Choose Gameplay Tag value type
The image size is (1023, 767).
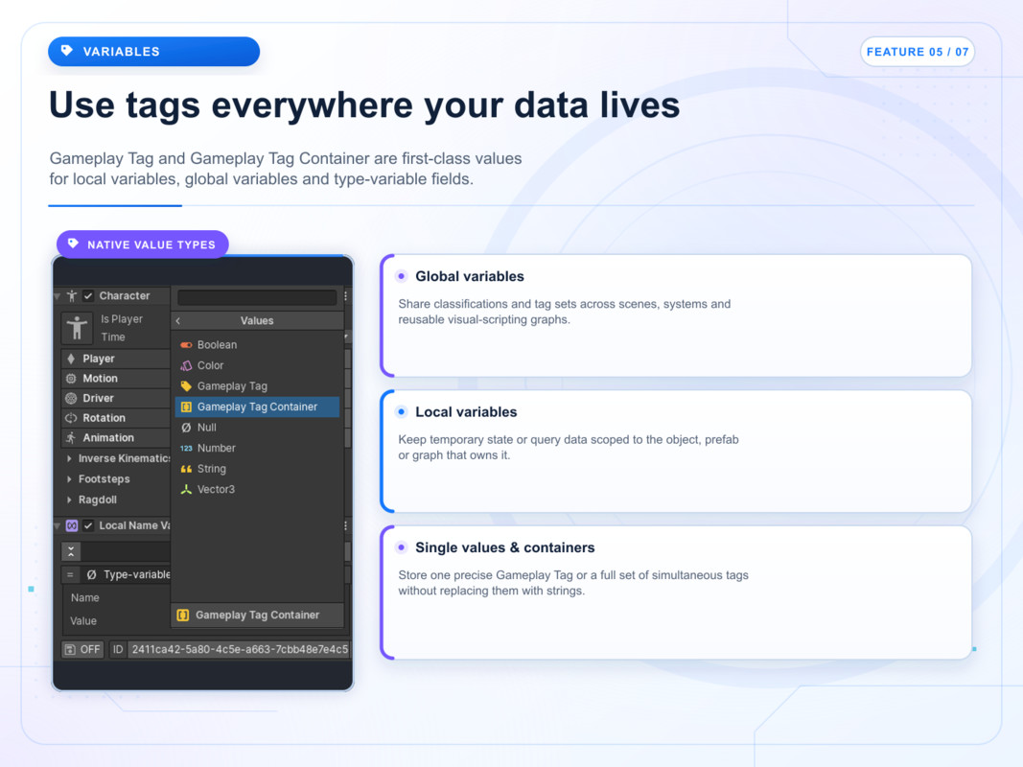coord(257,386)
